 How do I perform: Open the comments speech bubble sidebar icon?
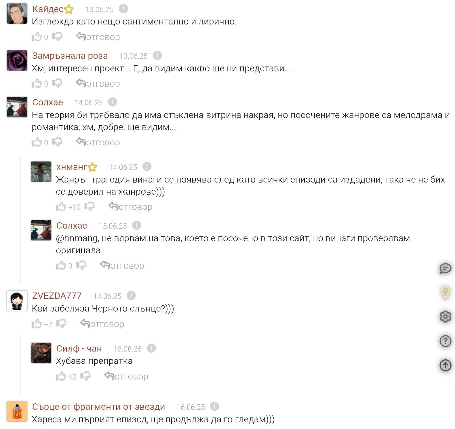445,269
